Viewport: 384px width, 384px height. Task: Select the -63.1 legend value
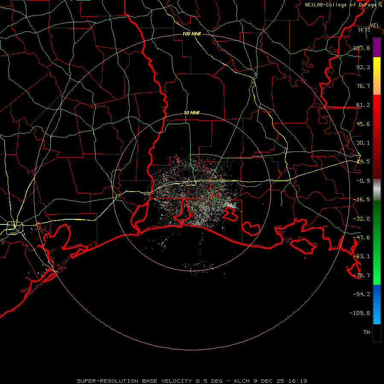[361, 256]
